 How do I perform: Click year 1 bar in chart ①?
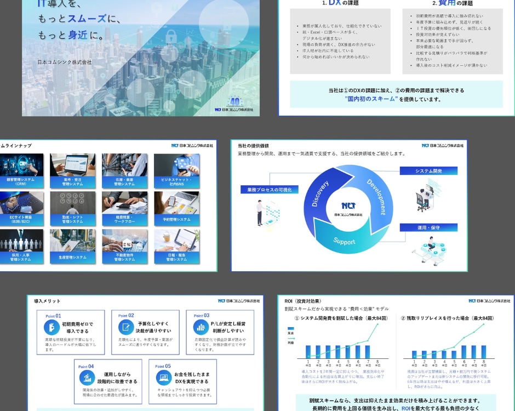(x=308, y=351)
